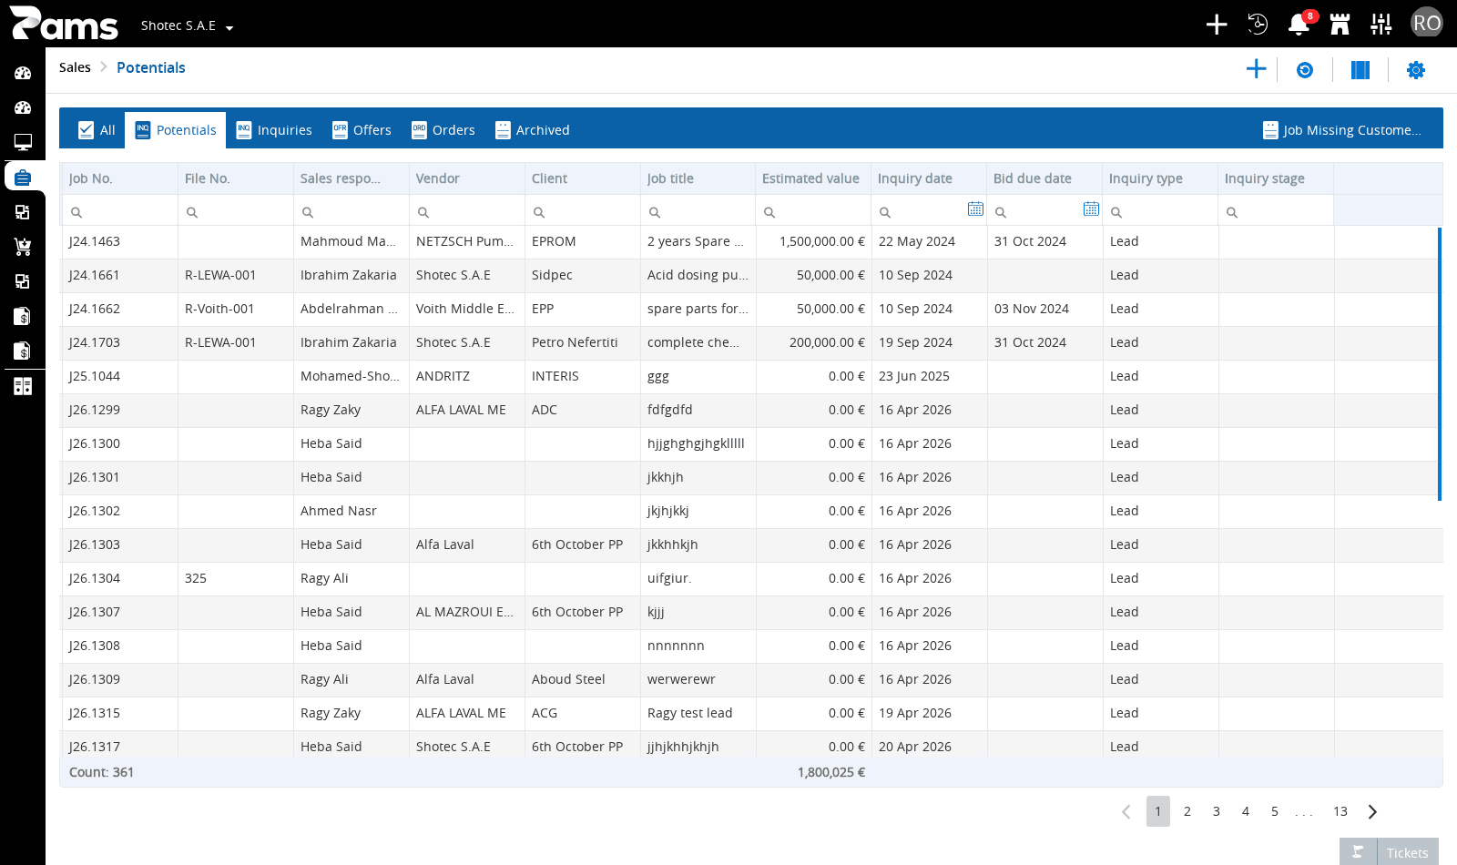Click the Pams logo

pyautogui.click(x=64, y=24)
